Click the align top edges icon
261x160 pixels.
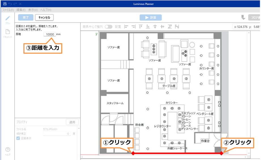click(141, 27)
